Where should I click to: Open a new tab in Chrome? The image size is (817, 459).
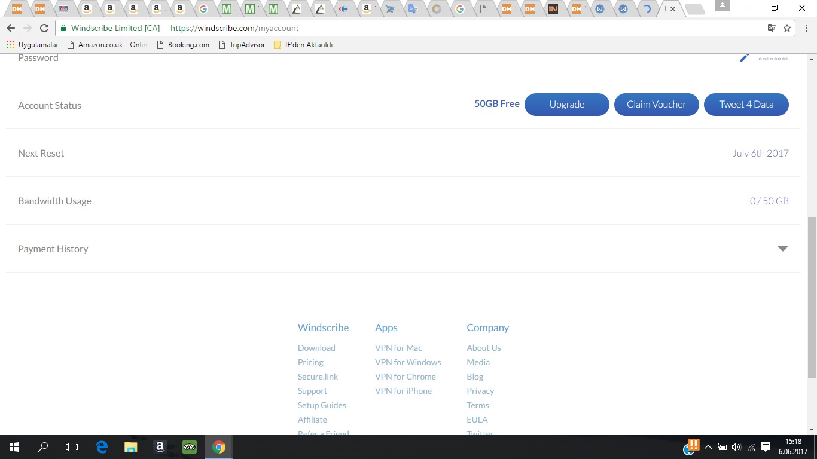tap(694, 9)
